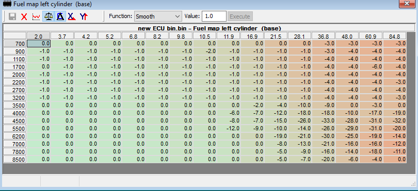Click the Execute button

tap(240, 16)
